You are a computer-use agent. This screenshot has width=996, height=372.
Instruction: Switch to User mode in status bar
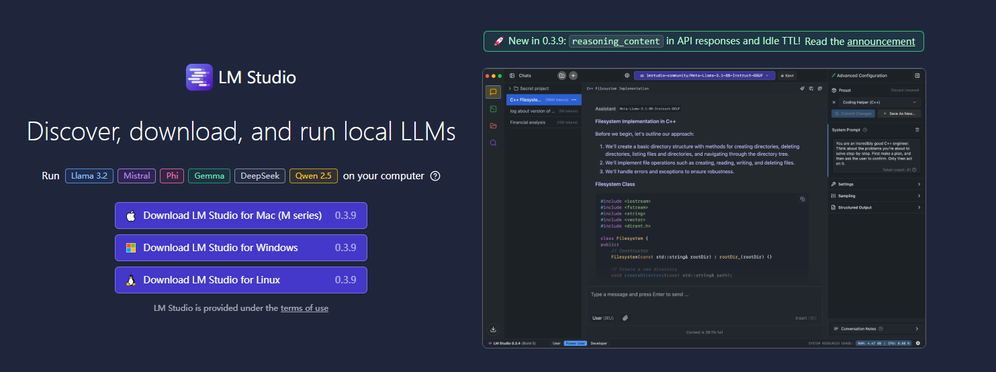[x=556, y=343]
